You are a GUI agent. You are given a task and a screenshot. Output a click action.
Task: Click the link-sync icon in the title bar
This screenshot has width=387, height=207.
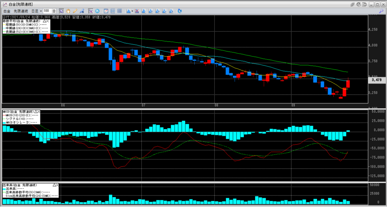[x=352, y=4]
